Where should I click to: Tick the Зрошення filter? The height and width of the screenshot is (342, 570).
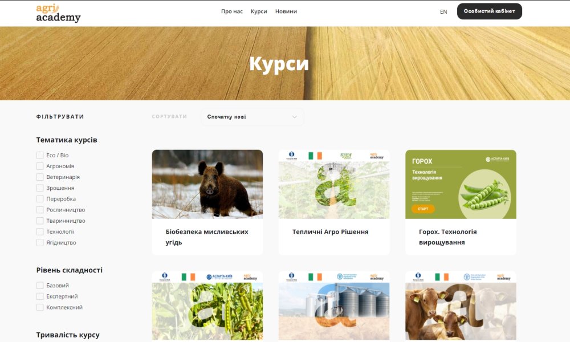40,188
